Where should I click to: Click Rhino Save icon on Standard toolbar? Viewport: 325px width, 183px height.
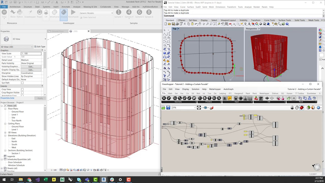point(173,24)
